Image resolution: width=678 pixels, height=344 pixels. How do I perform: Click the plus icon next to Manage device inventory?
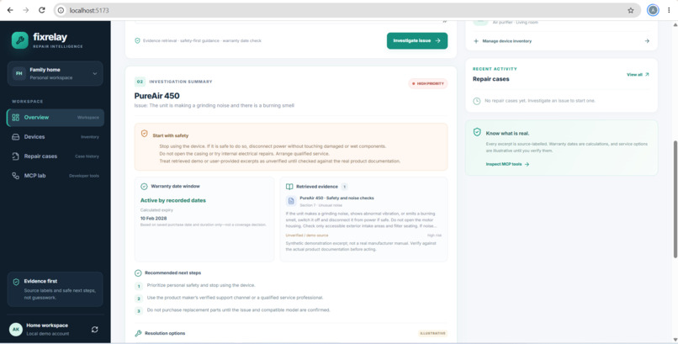coord(476,41)
